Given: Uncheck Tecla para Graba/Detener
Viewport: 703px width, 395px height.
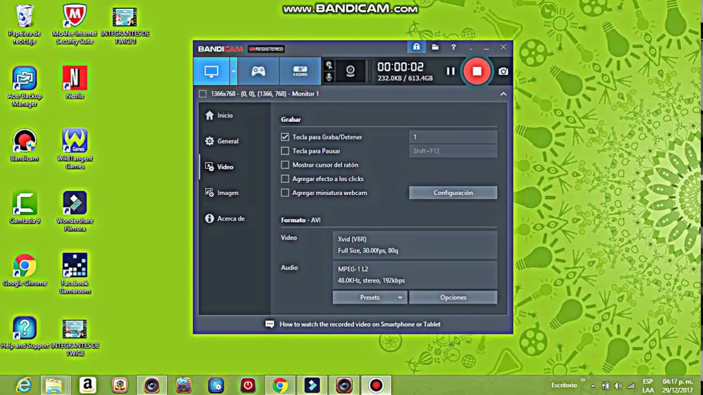Looking at the screenshot, I should point(285,137).
